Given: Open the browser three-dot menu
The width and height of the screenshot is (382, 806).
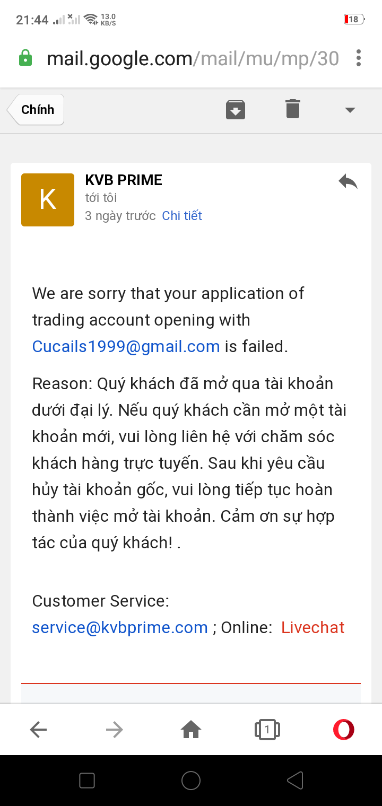Looking at the screenshot, I should [x=359, y=58].
